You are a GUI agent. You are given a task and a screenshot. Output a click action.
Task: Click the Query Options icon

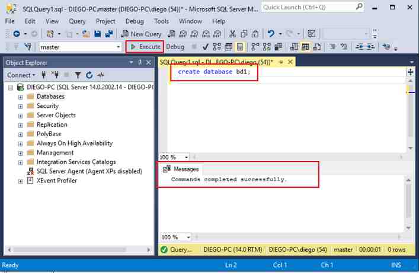pyautogui.click(x=229, y=47)
